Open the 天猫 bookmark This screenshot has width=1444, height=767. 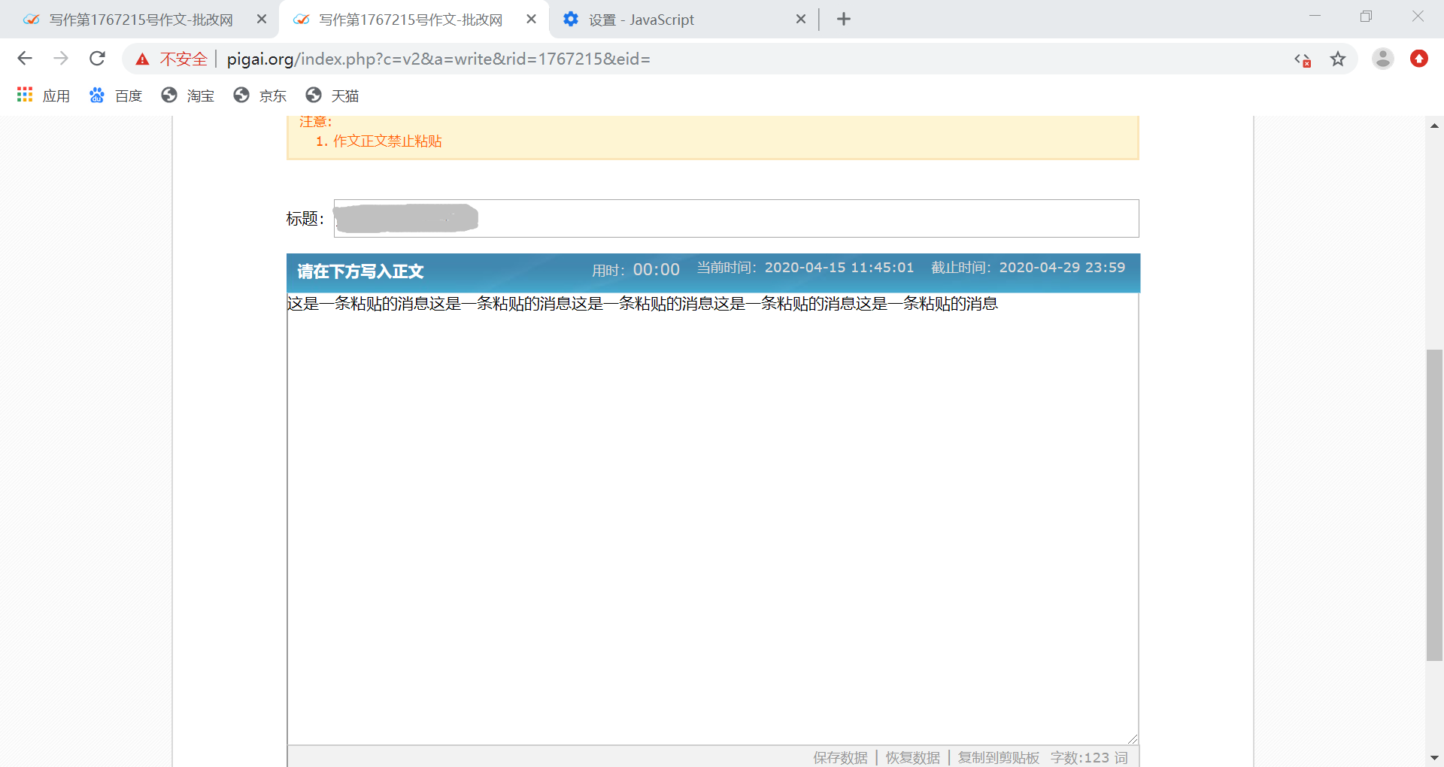(x=332, y=95)
